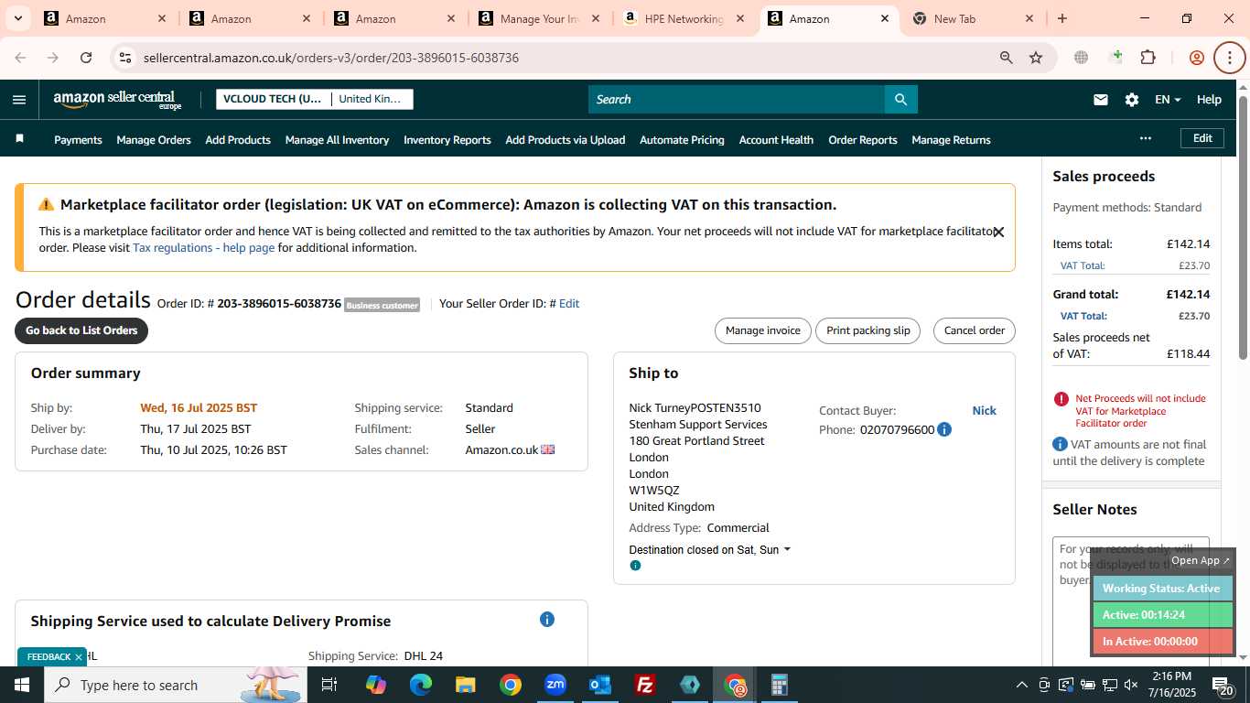1250x703 pixels.
Task: Click the Manage invoice button
Action: (763, 330)
